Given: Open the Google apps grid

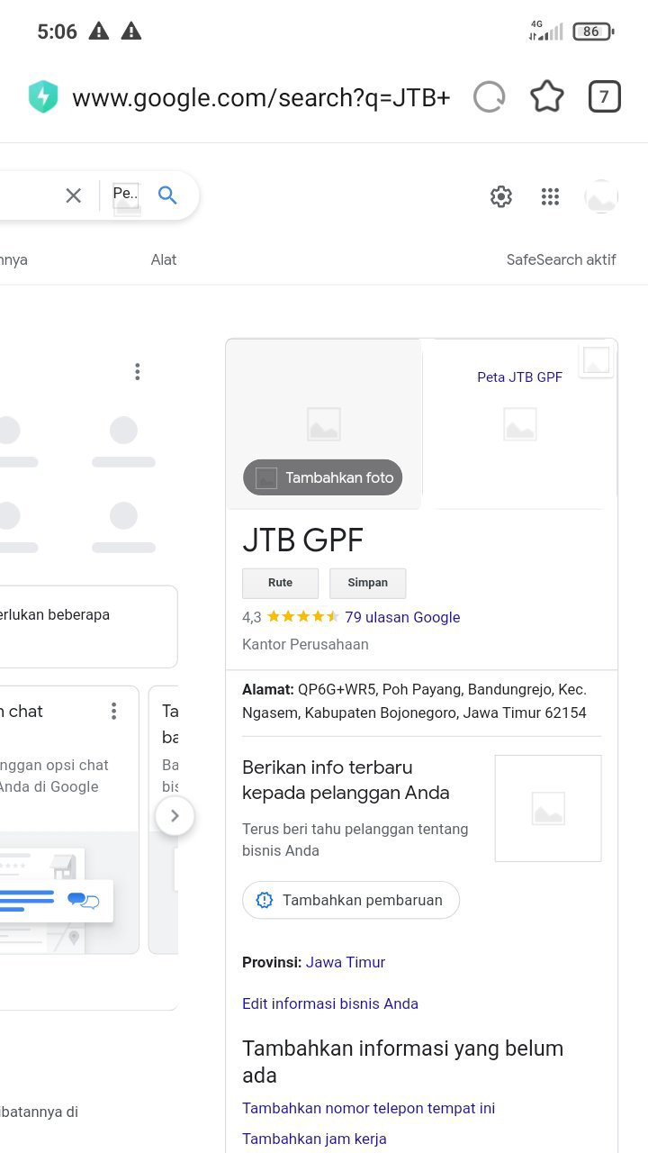Looking at the screenshot, I should pyautogui.click(x=550, y=196).
